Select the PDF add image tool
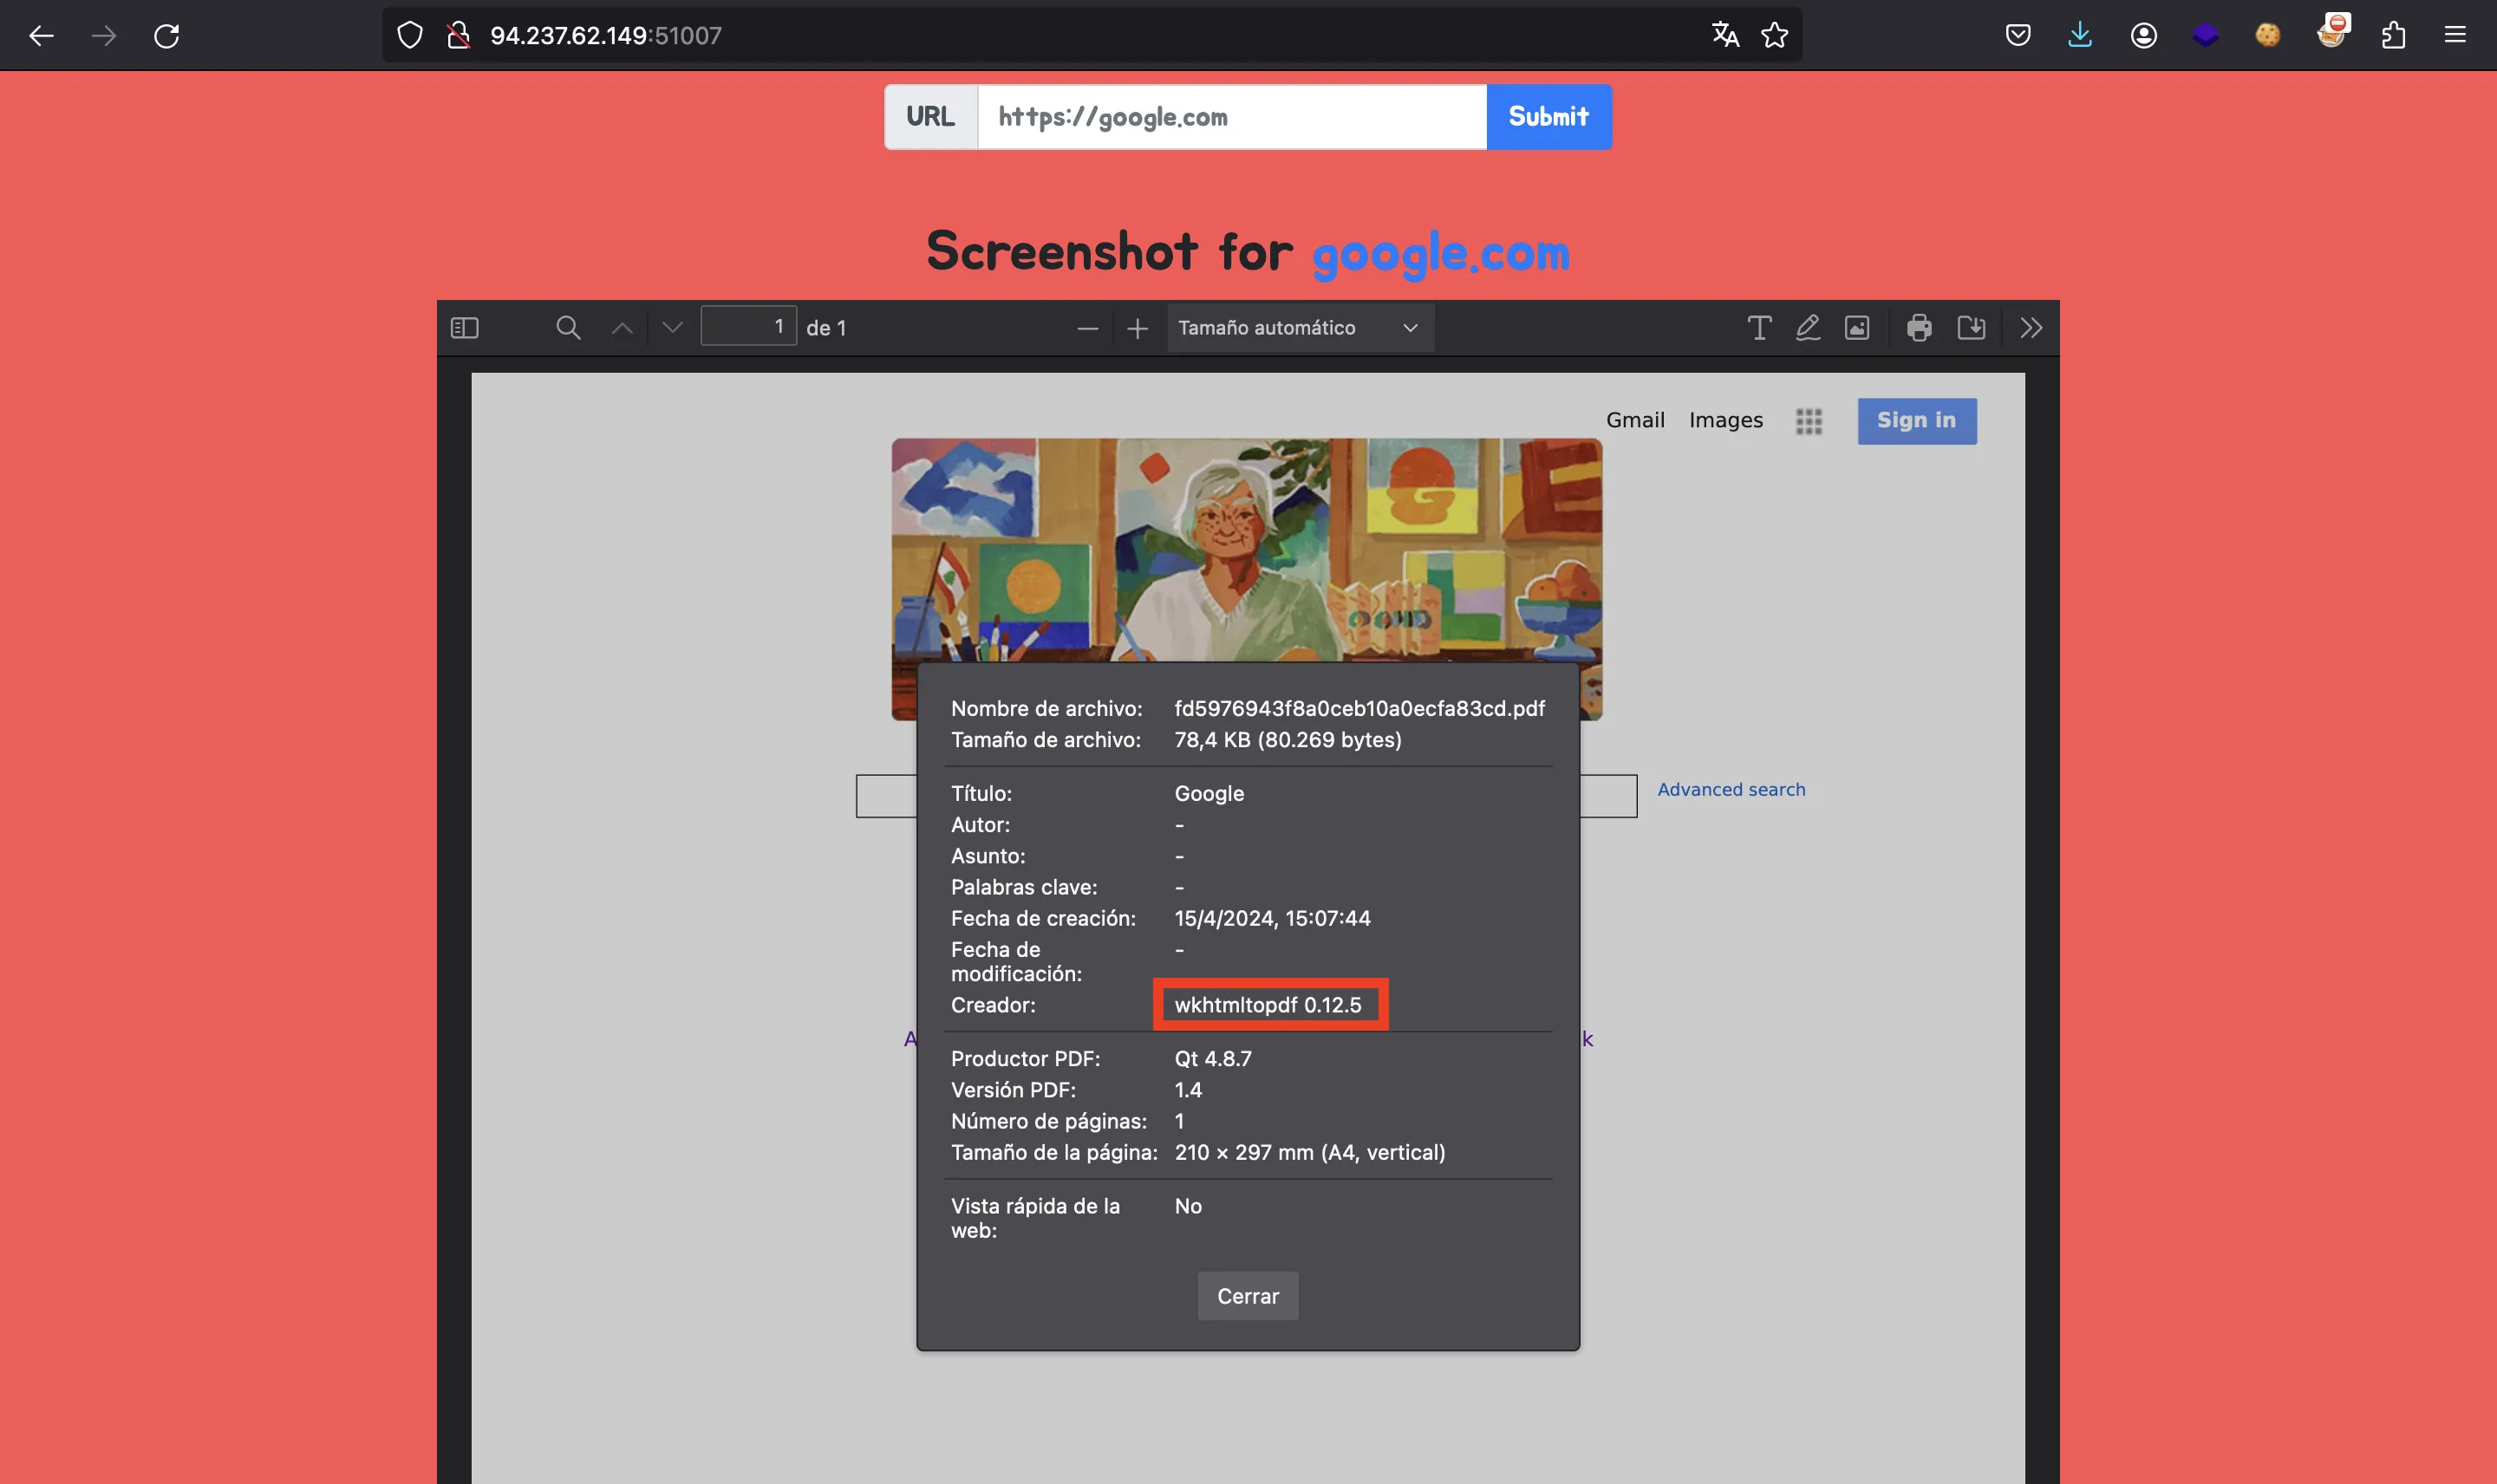Screen dimensions: 2497x1484 (1857, 328)
